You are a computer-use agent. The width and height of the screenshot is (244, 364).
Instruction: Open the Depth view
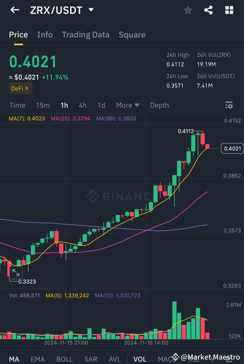pos(159,105)
